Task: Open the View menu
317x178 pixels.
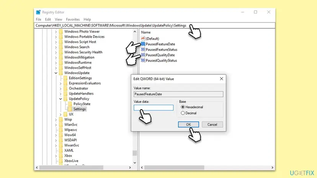Action: (x=59, y=19)
